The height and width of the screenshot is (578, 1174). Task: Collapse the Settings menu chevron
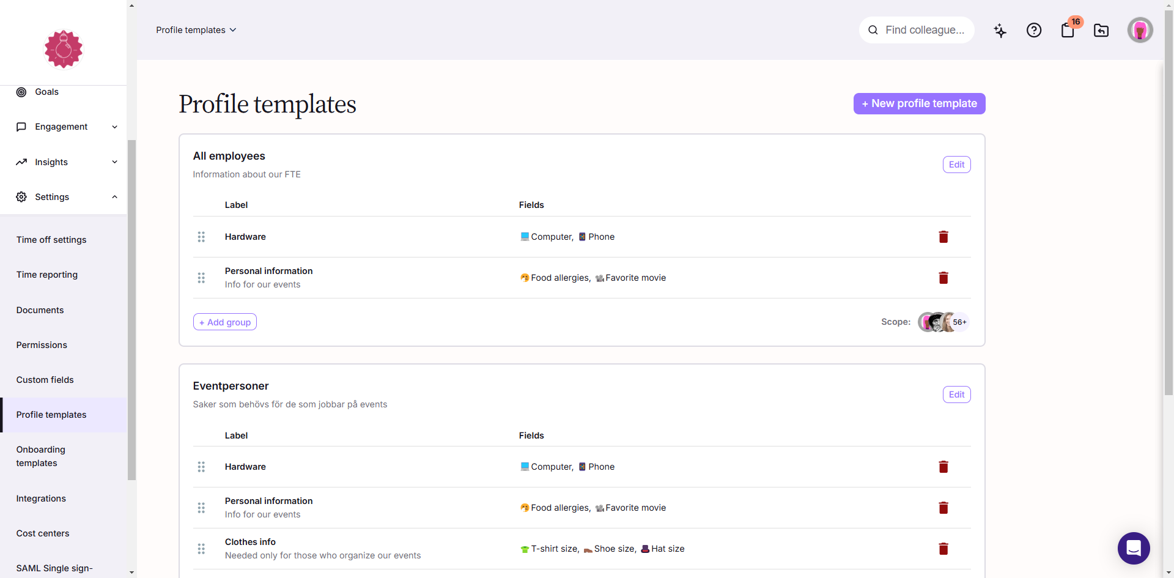[x=114, y=197]
